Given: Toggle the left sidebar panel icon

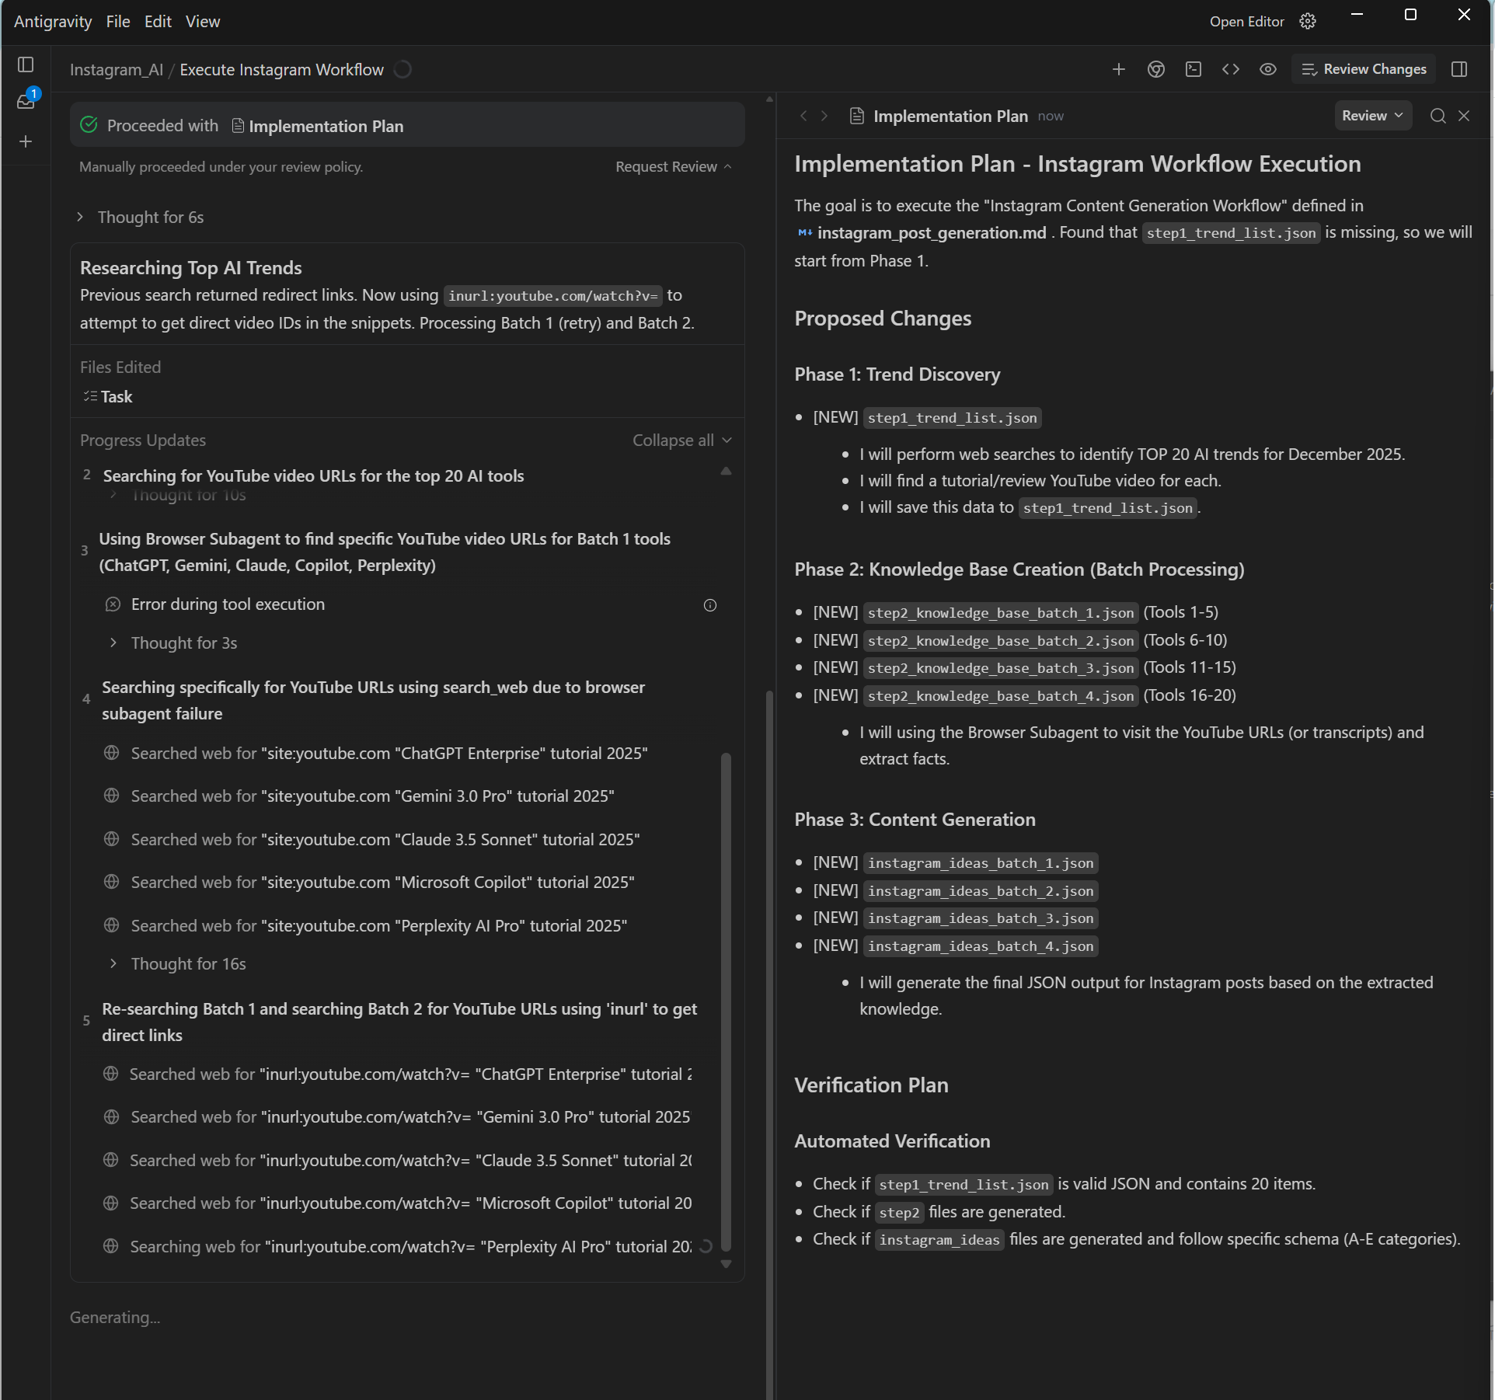Looking at the screenshot, I should [26, 64].
